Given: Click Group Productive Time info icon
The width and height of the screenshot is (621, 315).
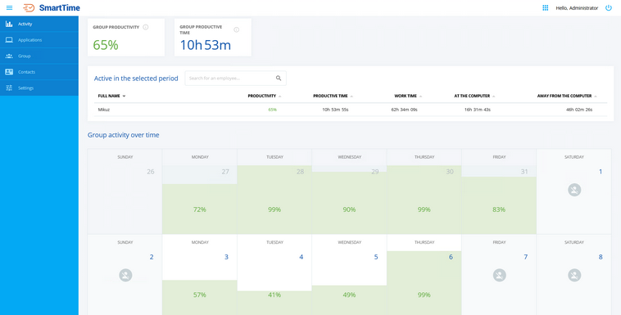Looking at the screenshot, I should 237,29.
